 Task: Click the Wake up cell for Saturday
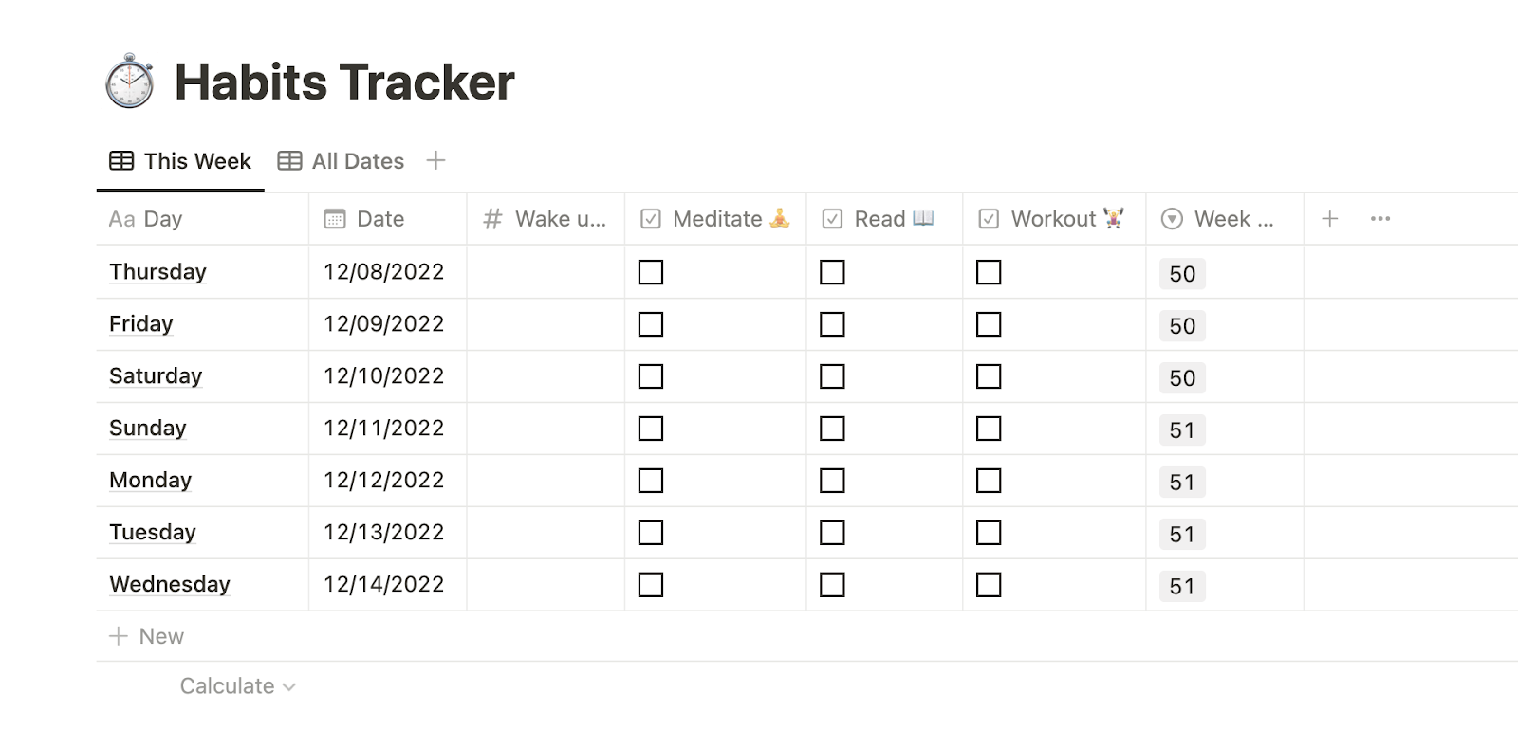click(546, 376)
